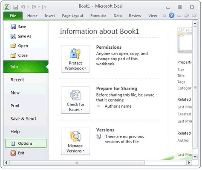Screen dimensions: 202x170
Task: Click the Redo arrow icon
Action: pyautogui.click(x=34, y=7)
